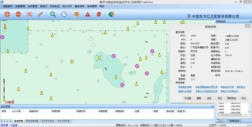
Task: Open the orange chat message icon
Action: [x=76, y=14]
